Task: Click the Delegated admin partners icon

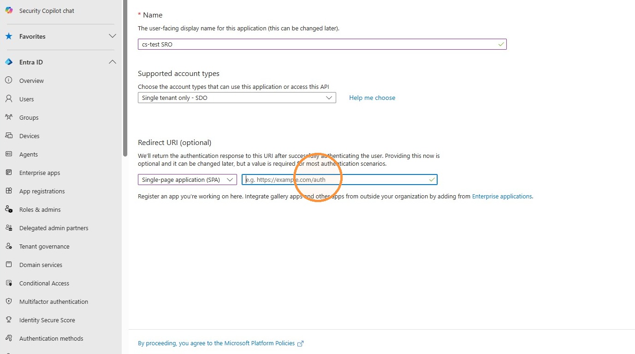Action: (9, 228)
